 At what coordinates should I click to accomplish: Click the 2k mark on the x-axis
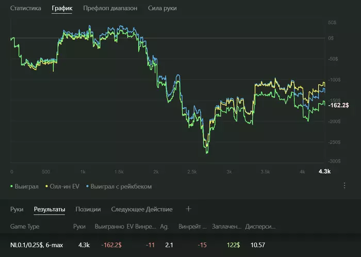(156, 172)
